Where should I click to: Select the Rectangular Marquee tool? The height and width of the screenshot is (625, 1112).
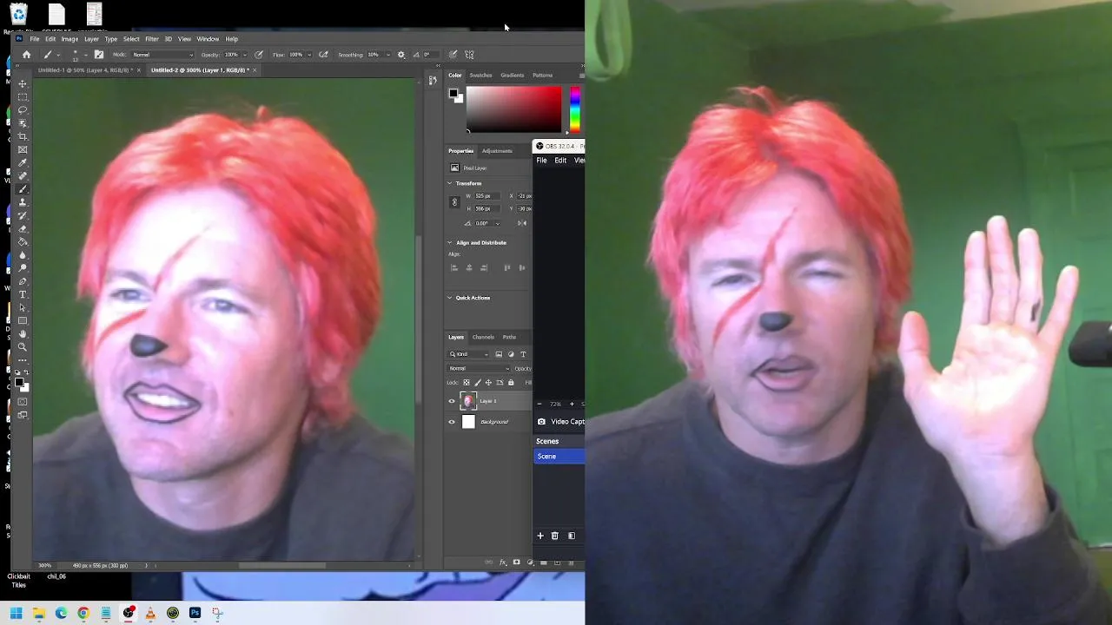pos(23,96)
